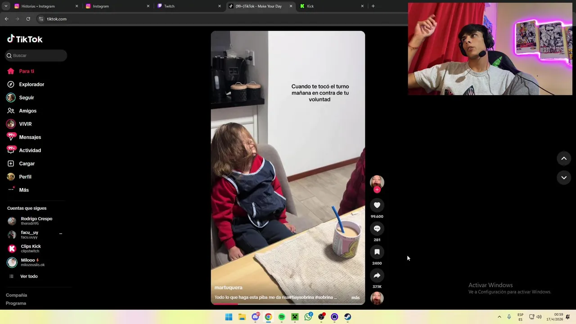
Task: Close the Twitch browser tab
Action: pyautogui.click(x=220, y=6)
